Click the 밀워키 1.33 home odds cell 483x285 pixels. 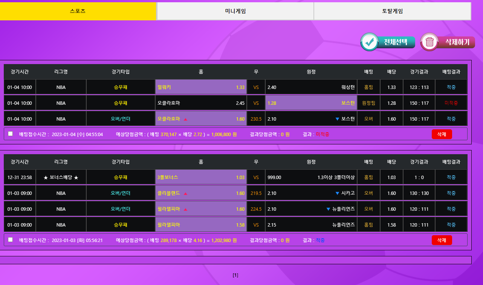click(201, 87)
